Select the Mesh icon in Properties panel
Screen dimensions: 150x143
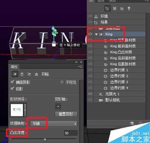coord(15,74)
